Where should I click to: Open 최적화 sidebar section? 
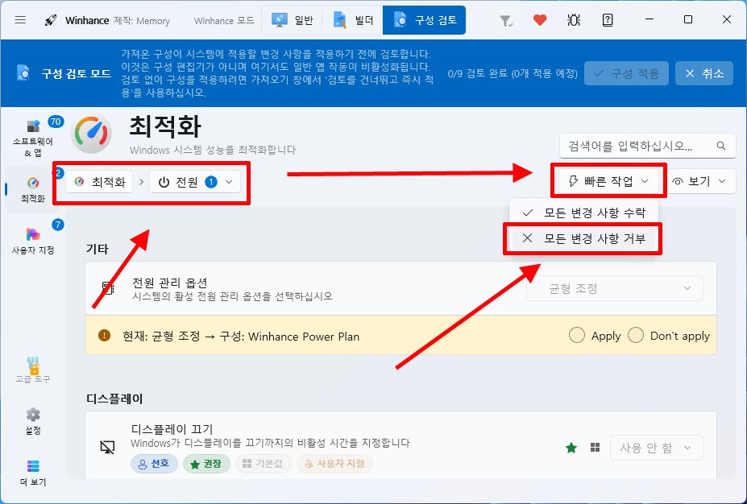33,189
